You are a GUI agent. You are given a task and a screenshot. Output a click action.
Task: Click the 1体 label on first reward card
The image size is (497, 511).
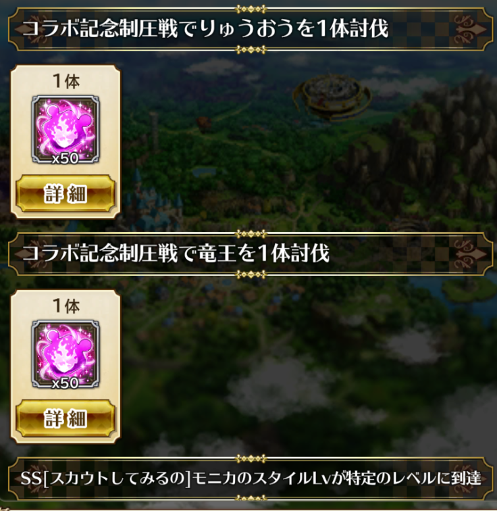(x=66, y=81)
